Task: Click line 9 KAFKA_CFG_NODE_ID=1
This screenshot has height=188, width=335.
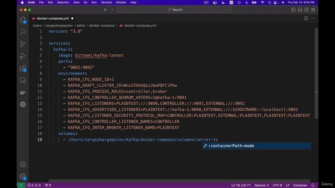Action: tap(91, 79)
